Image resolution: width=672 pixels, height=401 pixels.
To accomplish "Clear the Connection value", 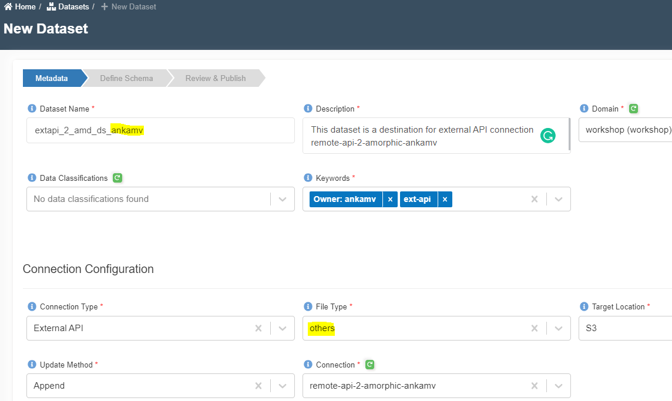I will click(x=535, y=386).
